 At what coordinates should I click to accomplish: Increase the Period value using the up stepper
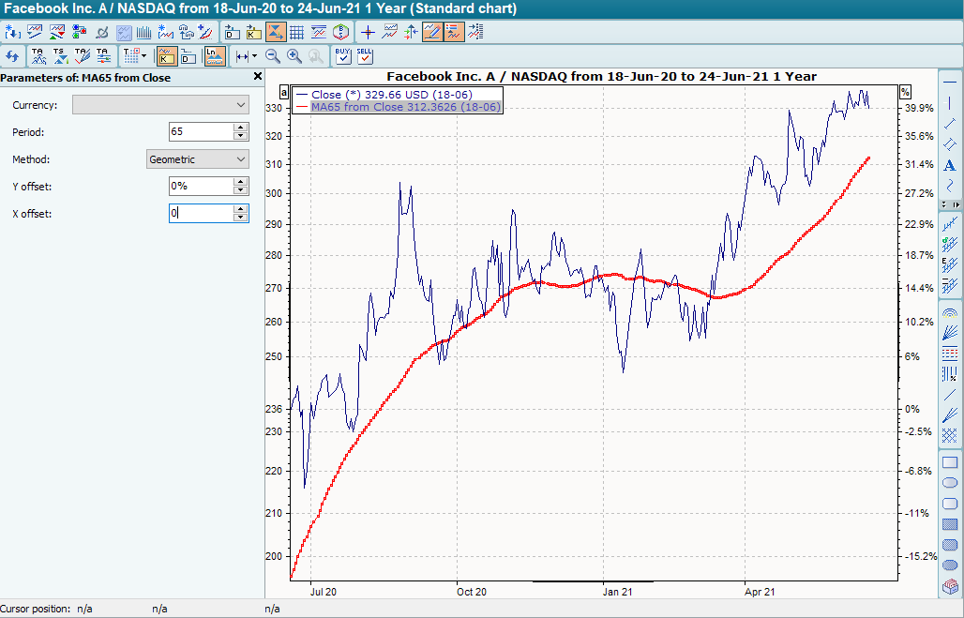tap(239, 128)
